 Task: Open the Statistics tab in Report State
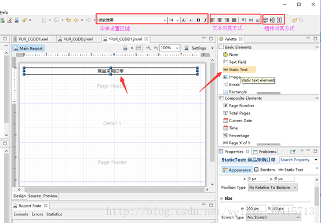pyautogui.click(x=54, y=214)
